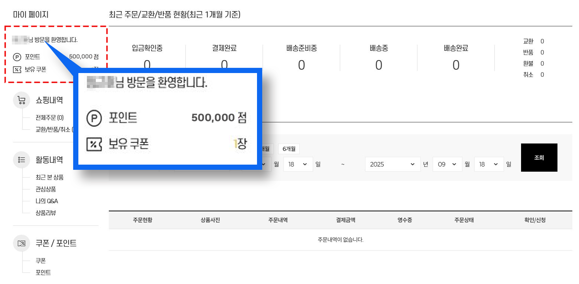Click the coupon icon beside 쿠폰 / 포인트 heading

pyautogui.click(x=22, y=243)
